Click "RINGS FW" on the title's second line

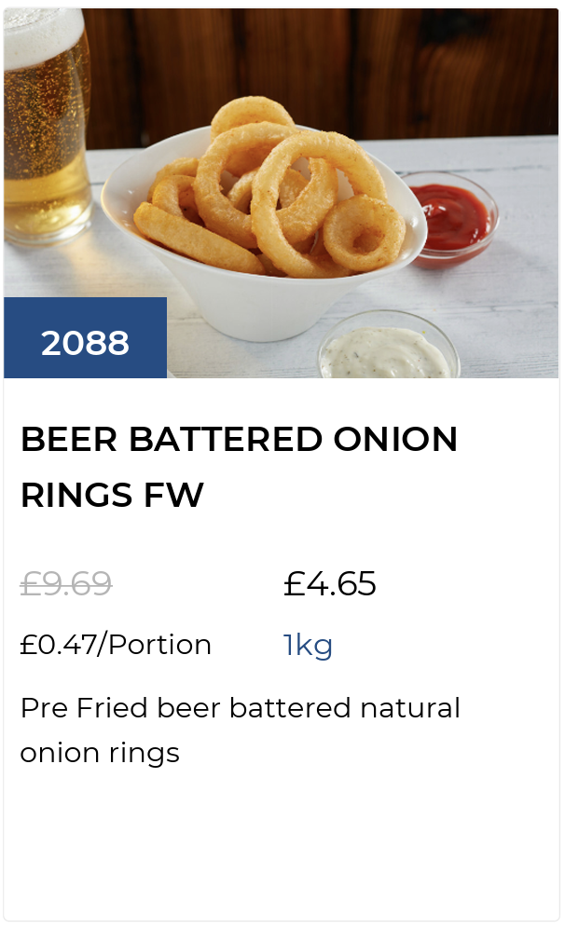112,496
